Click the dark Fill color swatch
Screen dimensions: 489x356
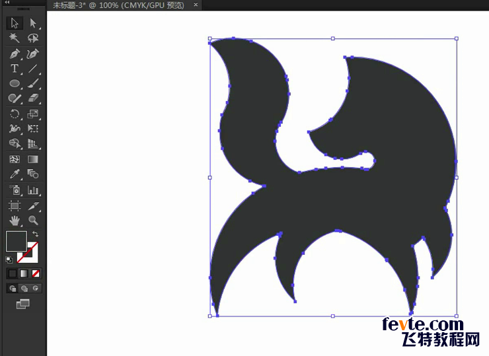pyautogui.click(x=15, y=240)
